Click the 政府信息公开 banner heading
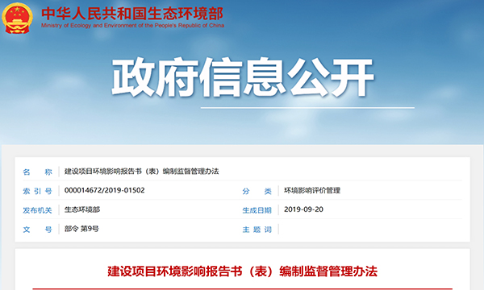Viewport: 484px width, 290px height. (x=243, y=77)
